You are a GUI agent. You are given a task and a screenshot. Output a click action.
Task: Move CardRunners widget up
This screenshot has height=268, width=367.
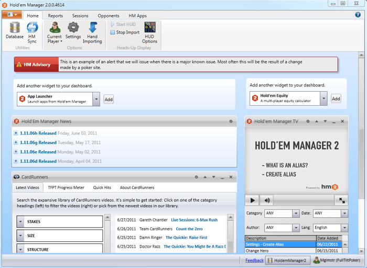[x=205, y=177]
